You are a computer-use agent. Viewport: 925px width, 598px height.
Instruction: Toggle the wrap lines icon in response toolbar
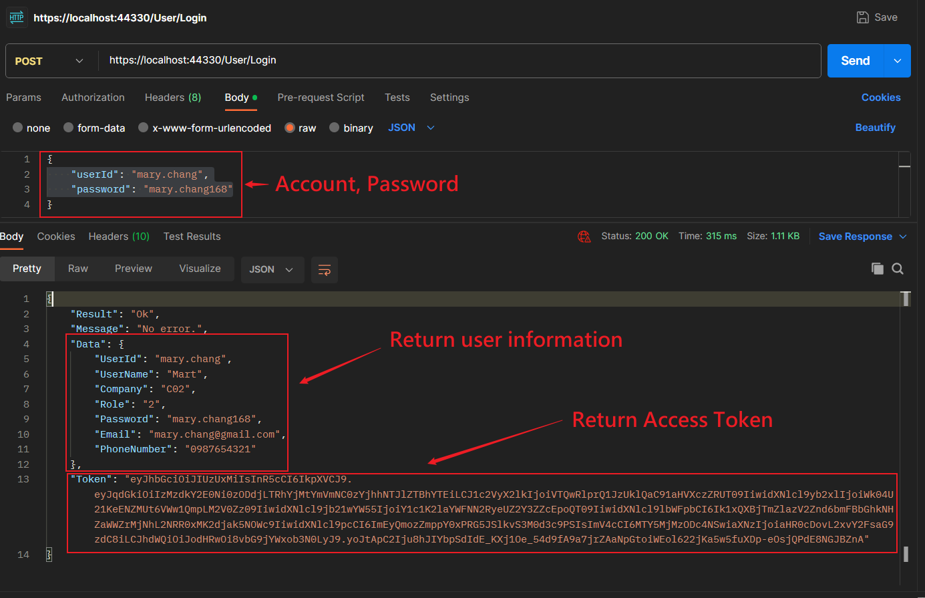[325, 269]
